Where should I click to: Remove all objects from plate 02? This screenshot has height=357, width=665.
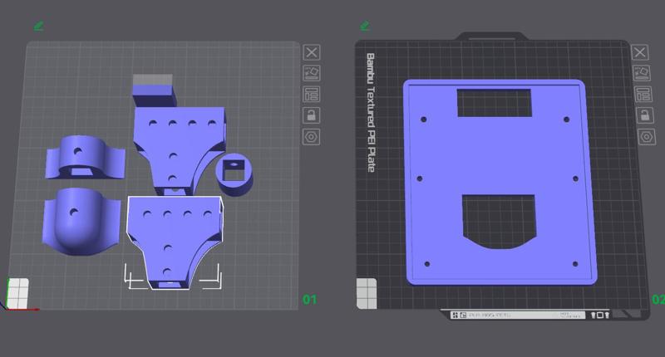tap(639, 52)
